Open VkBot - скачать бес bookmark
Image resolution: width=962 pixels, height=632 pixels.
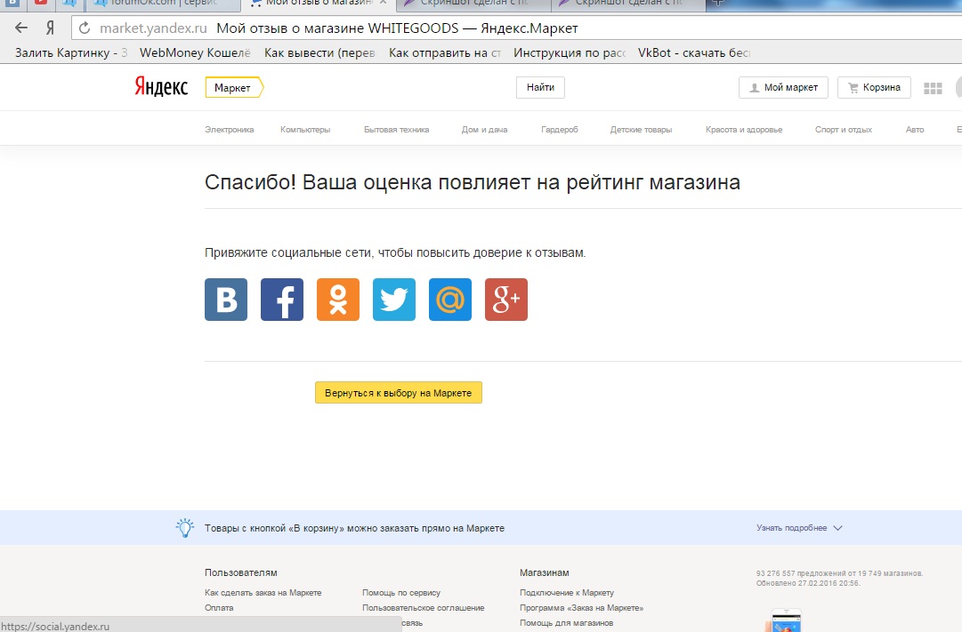pos(694,52)
